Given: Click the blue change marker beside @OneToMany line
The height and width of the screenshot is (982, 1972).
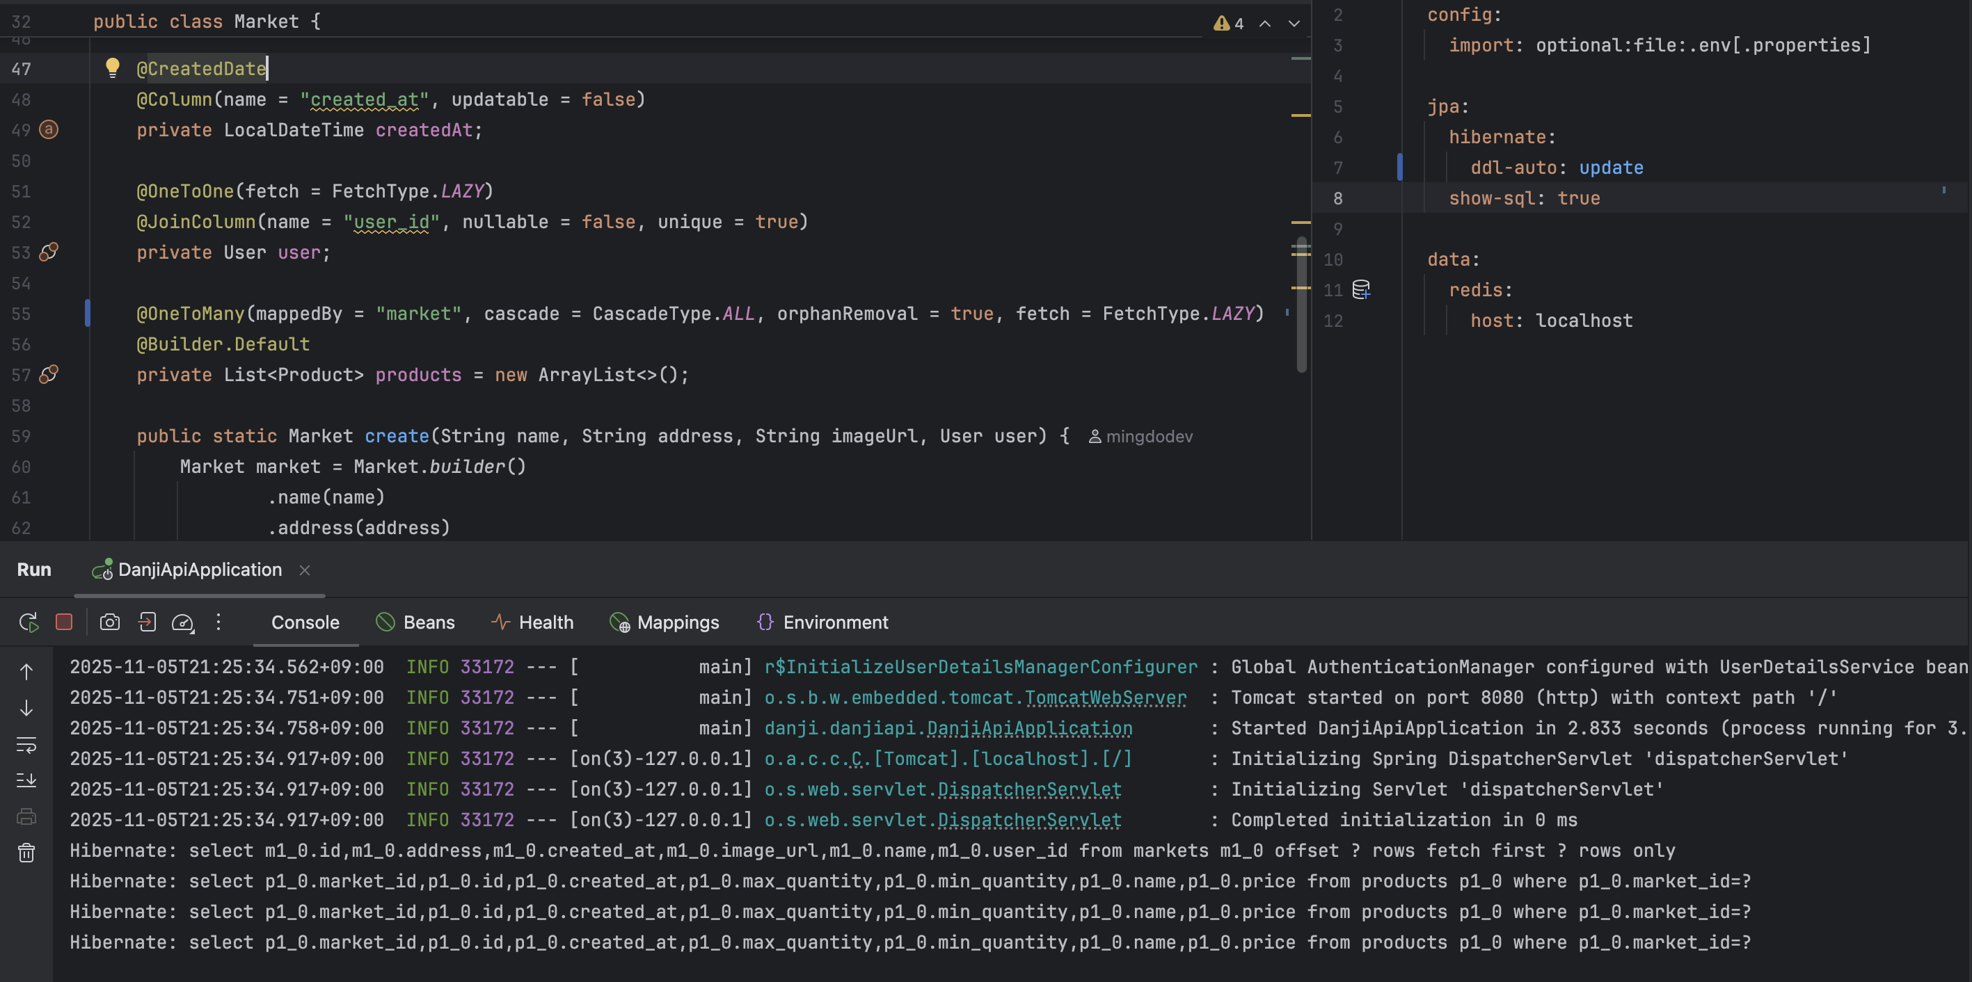Looking at the screenshot, I should pos(87,313).
